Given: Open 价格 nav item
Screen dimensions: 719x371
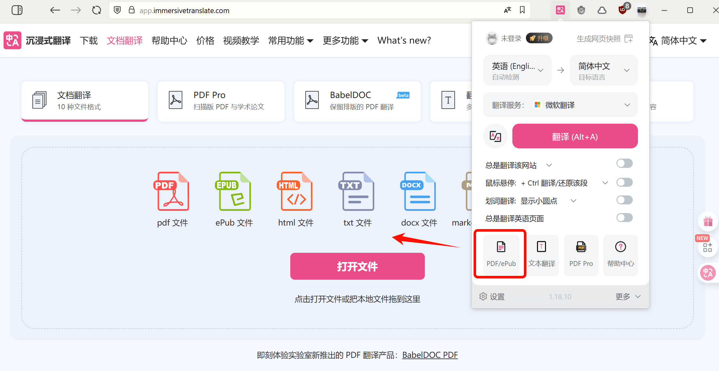Looking at the screenshot, I should coord(205,40).
